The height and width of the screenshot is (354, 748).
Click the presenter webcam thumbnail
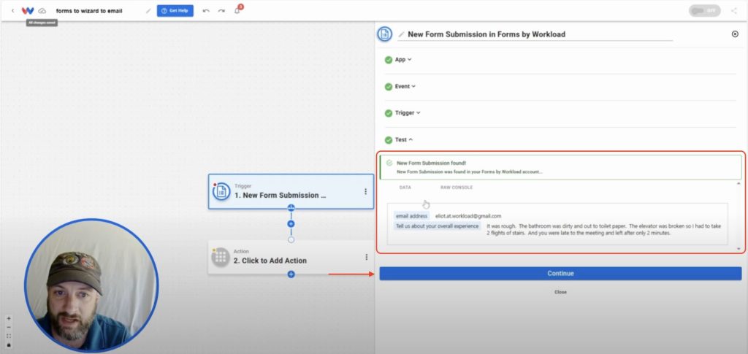(91, 286)
